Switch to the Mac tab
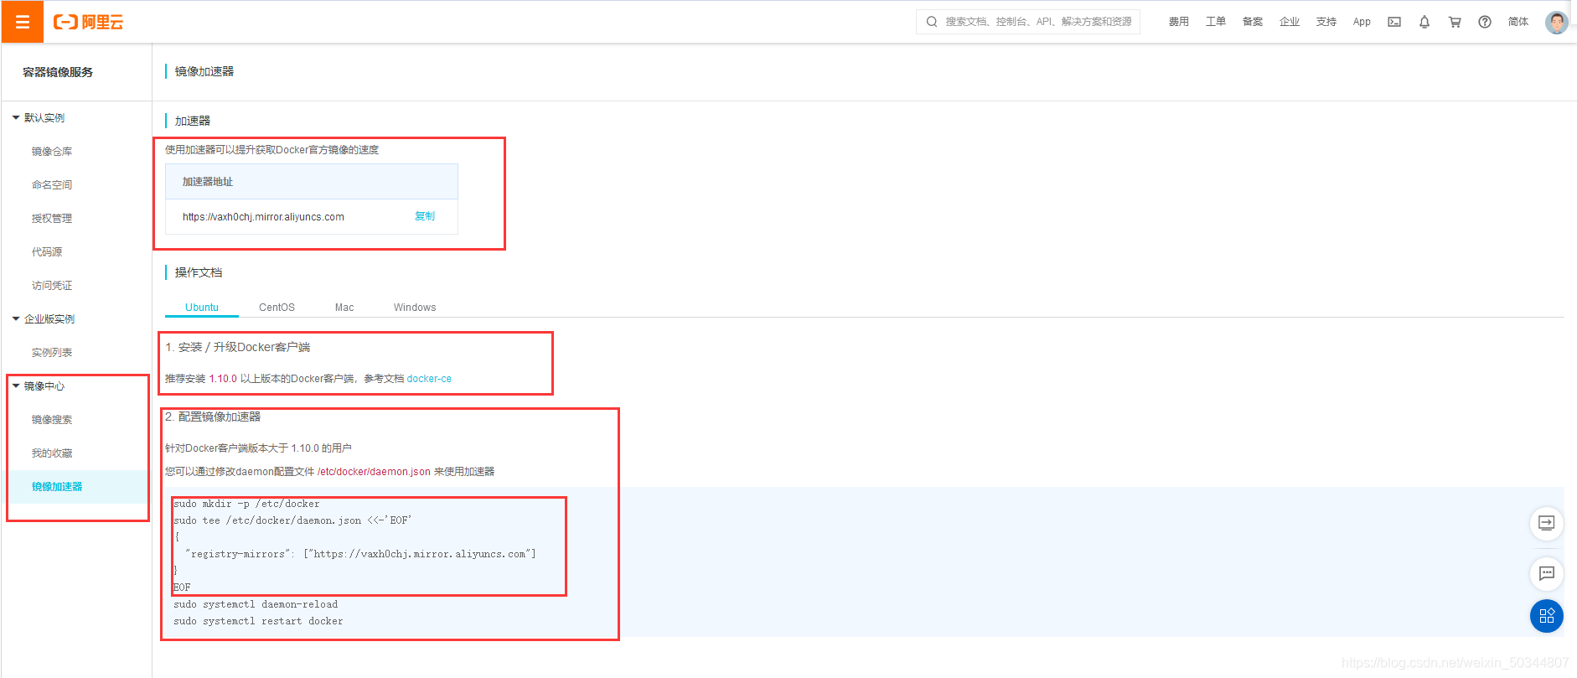Screen dimensions: 1577x678 344,308
